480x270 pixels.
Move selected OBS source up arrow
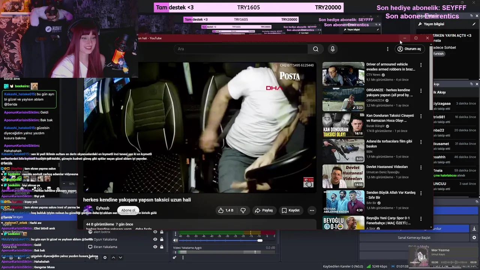point(113,258)
